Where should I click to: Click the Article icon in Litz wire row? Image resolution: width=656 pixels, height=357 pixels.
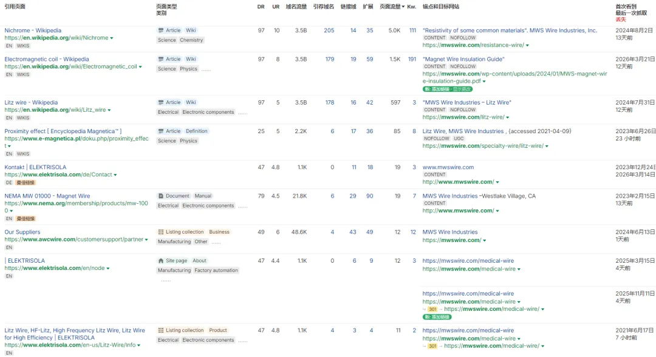click(160, 103)
